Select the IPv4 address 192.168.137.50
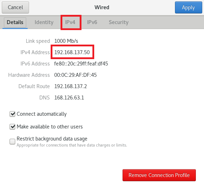The height and width of the screenshot is (189, 204). coord(72,52)
